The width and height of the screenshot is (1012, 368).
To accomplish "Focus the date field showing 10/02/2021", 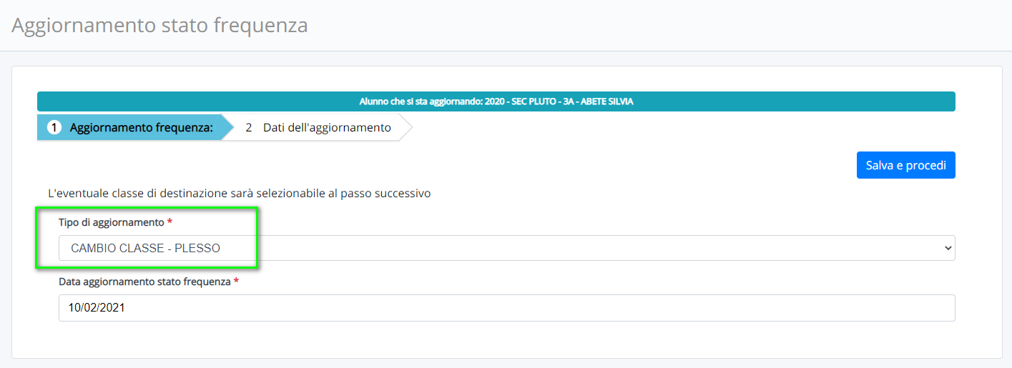I will tap(506, 308).
